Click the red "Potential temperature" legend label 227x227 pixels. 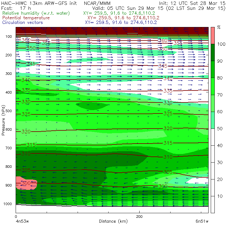click(26, 18)
